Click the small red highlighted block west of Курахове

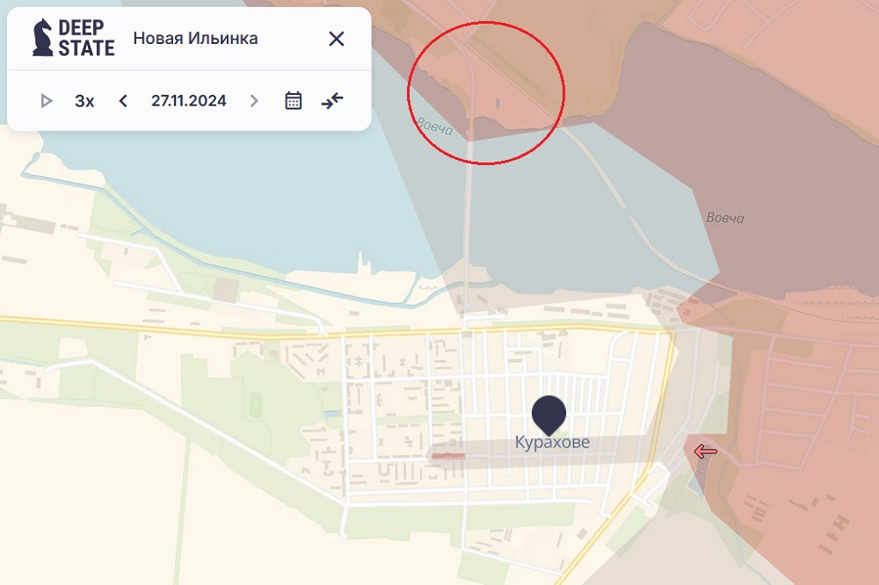point(449,455)
